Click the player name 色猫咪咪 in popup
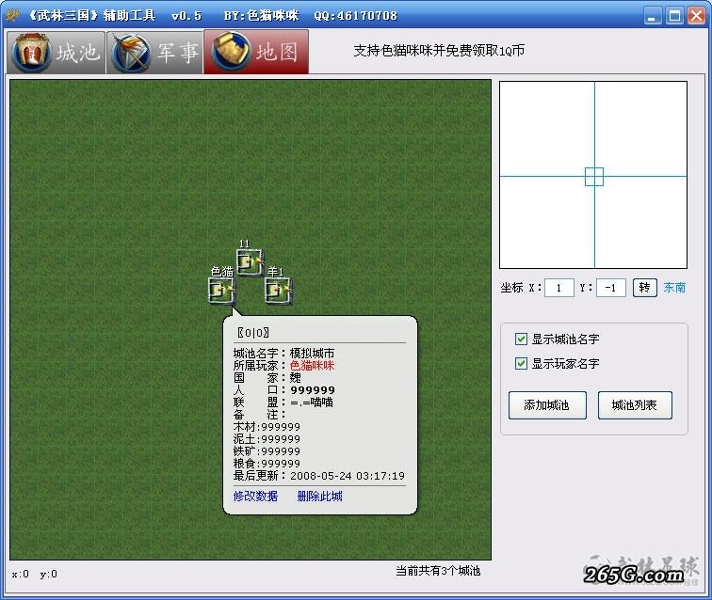The height and width of the screenshot is (600, 712). (x=312, y=366)
